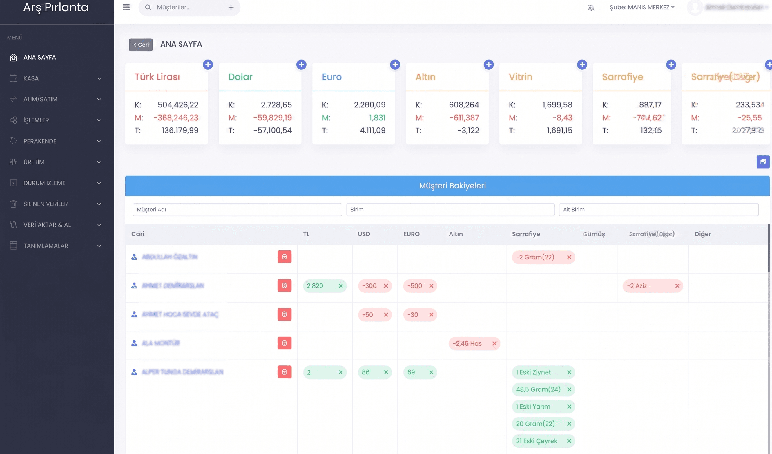This screenshot has width=772, height=454.
Task: Click the SİLİNEN VERİLER trash icon
Action: point(13,204)
